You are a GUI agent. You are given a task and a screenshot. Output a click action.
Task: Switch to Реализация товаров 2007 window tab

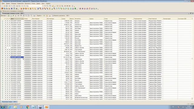pyautogui.click(x=9, y=102)
